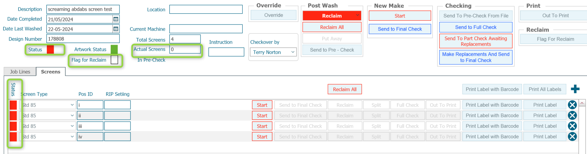This screenshot has width=587, height=154.
Task: Expand the Post Wash Reclaim dropdown
Action: tap(358, 15)
